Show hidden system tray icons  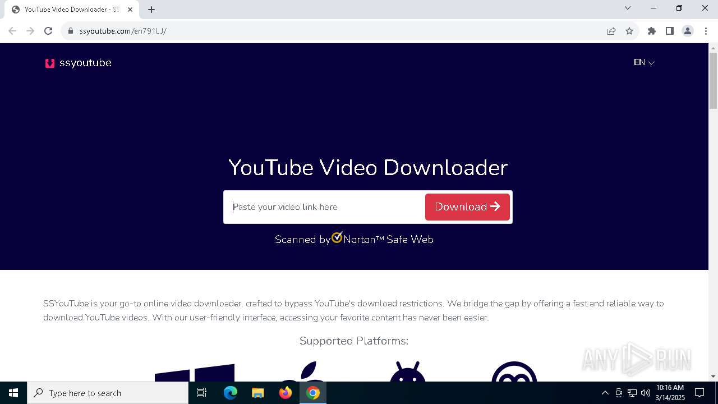[x=605, y=393]
